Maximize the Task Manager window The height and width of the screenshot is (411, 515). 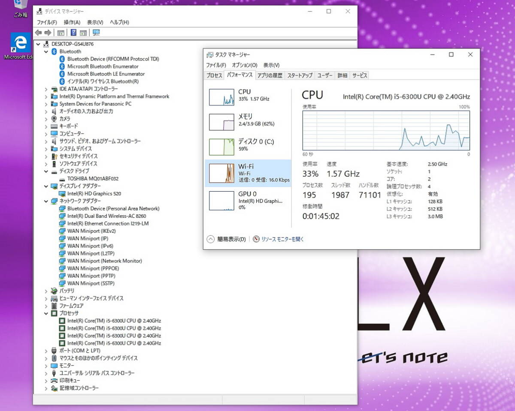pyautogui.click(x=451, y=54)
